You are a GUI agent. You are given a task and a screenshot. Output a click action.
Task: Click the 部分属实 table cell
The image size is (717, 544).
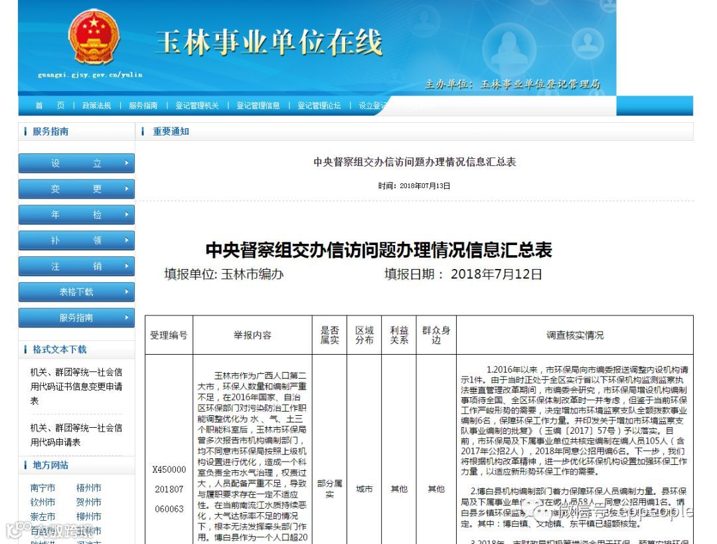330,489
